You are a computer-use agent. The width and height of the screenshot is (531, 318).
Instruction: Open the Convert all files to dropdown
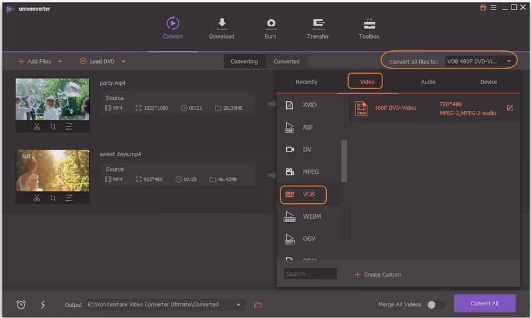(x=479, y=61)
